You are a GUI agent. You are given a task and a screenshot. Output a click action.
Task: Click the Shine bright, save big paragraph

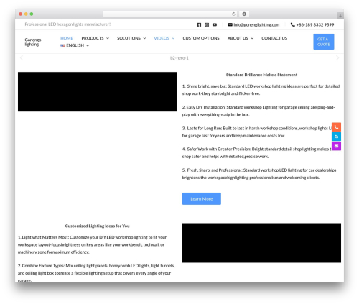pos(261,90)
